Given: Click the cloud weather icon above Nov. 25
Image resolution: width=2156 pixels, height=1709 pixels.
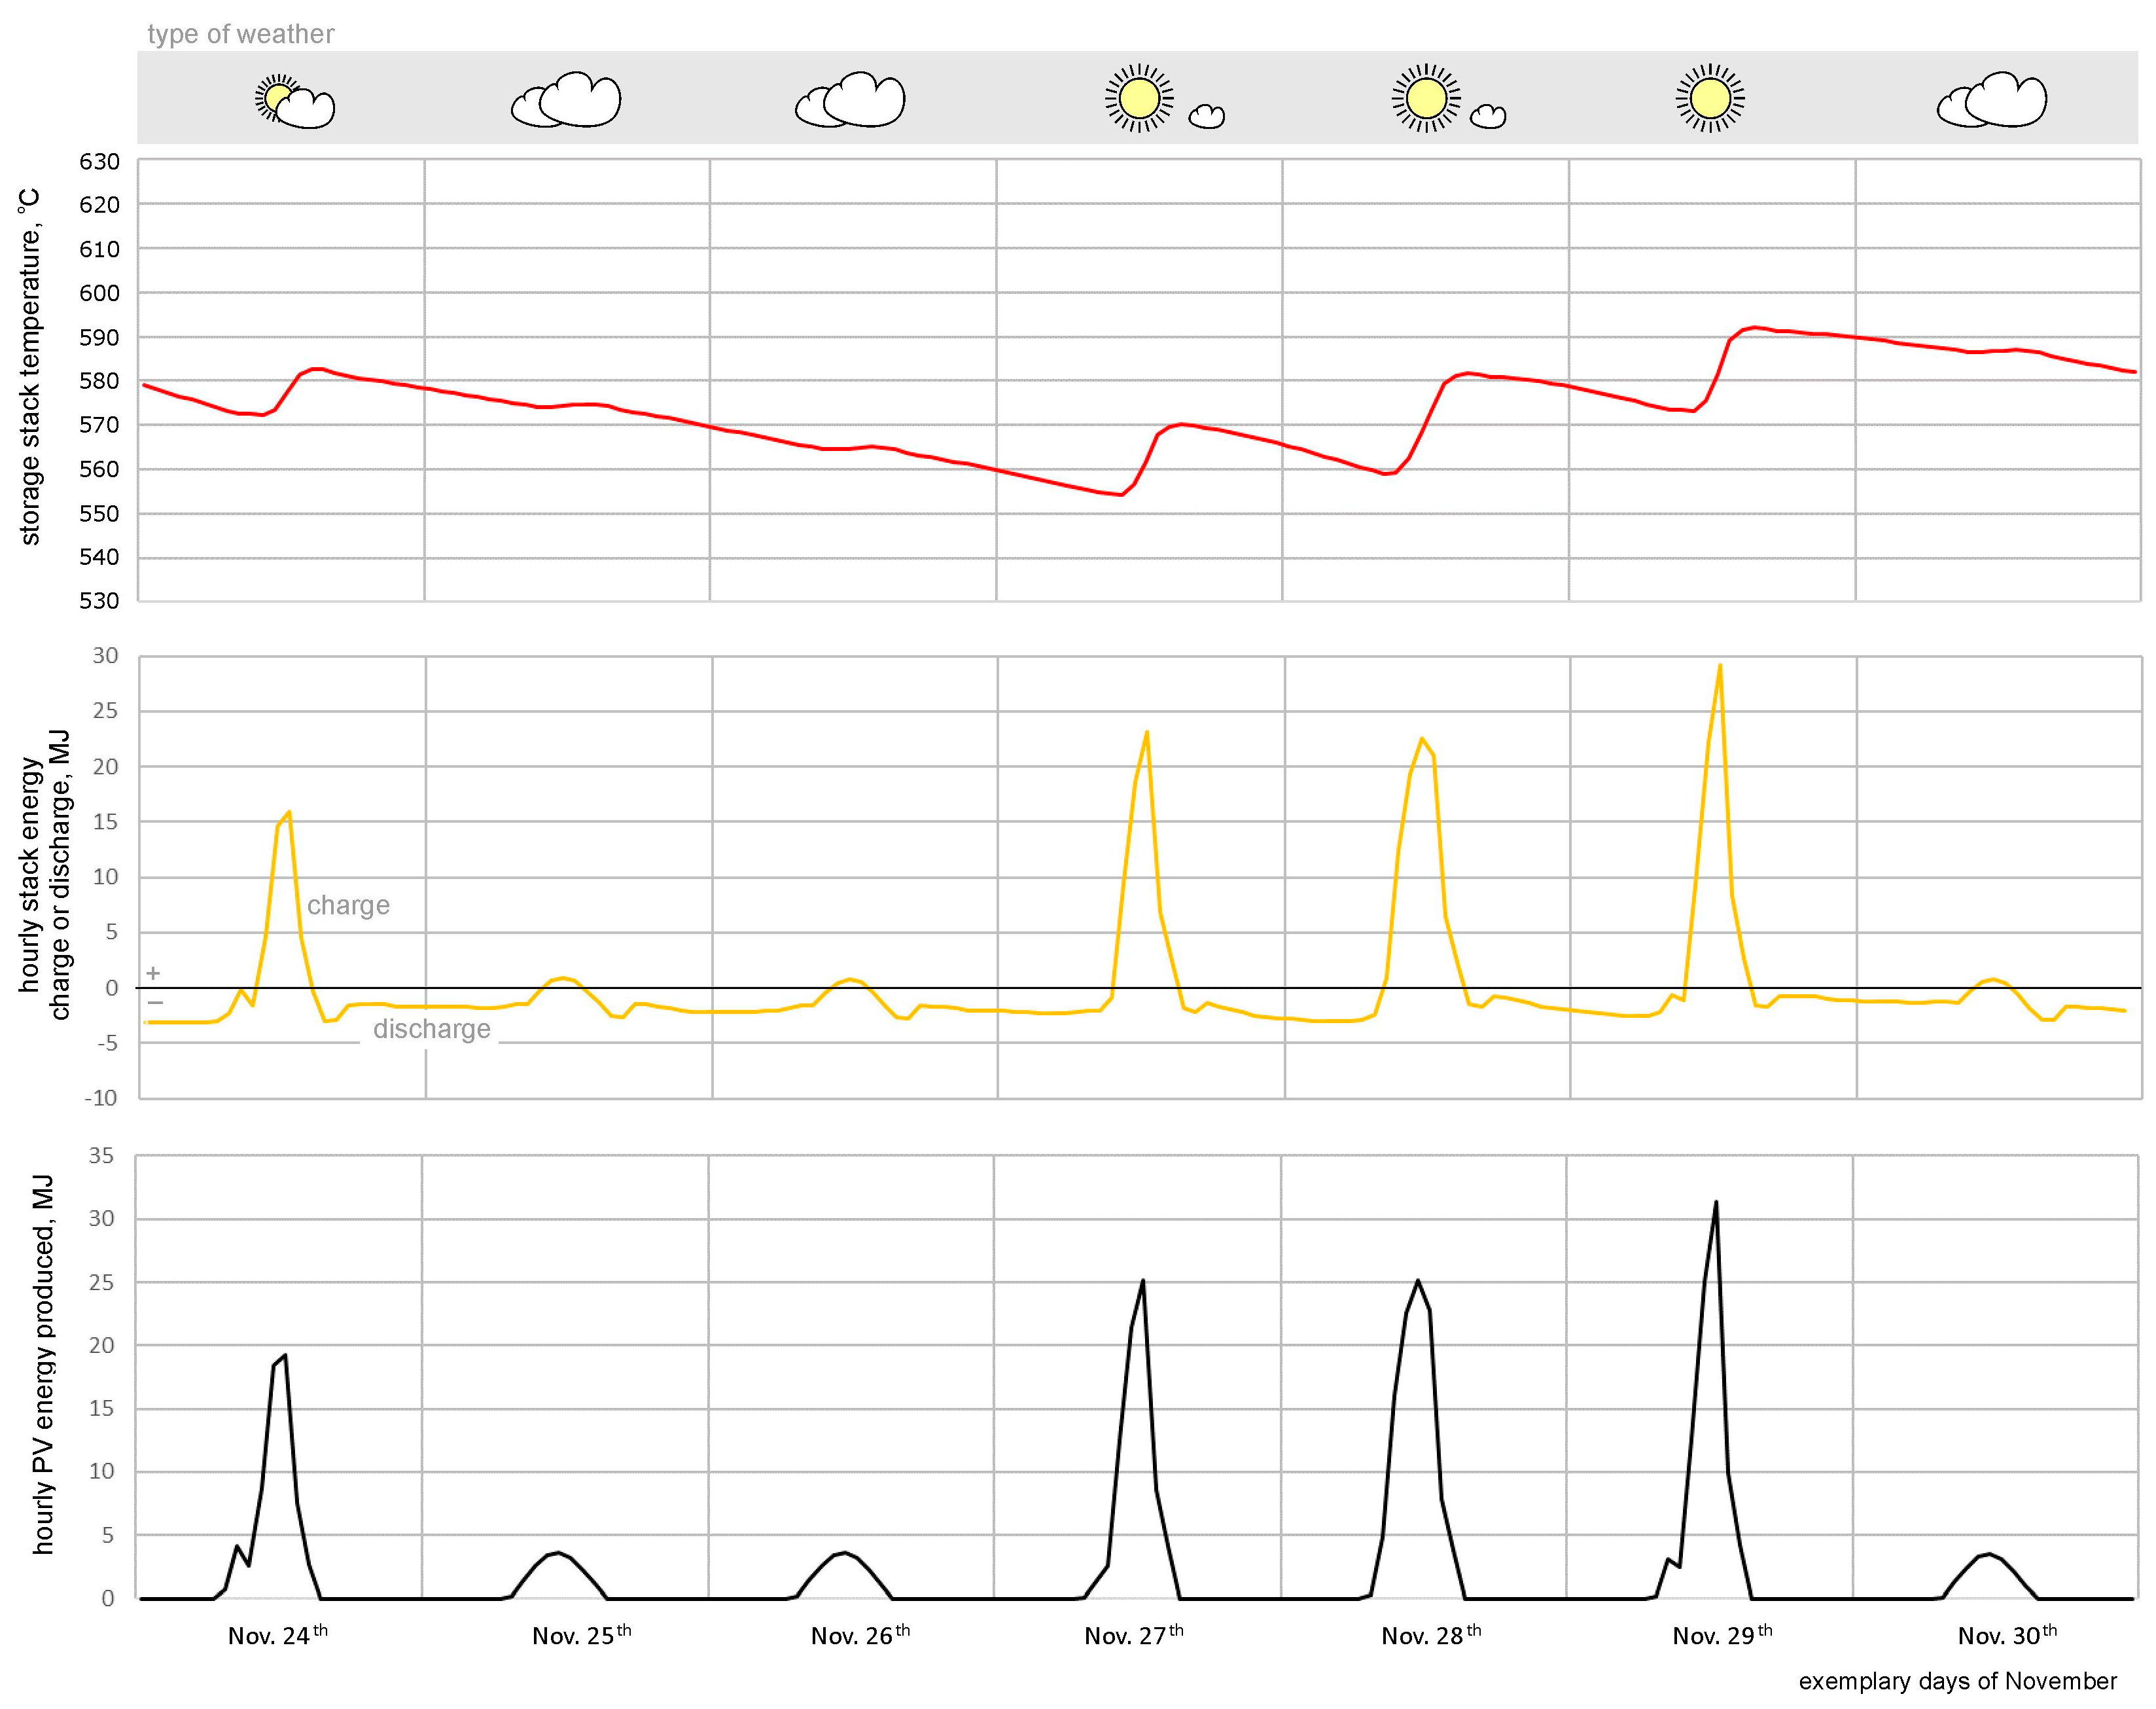Looking at the screenshot, I should coord(566,99).
